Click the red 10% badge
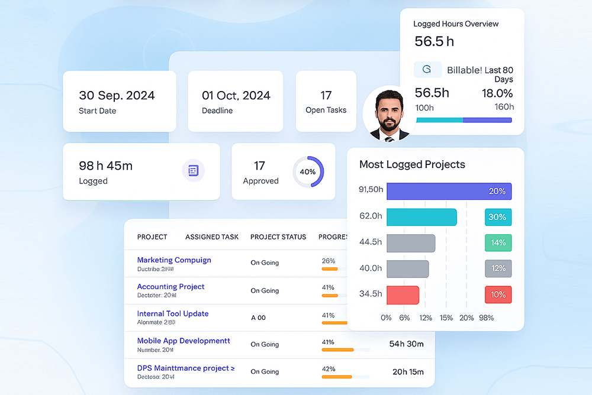 tap(498, 294)
